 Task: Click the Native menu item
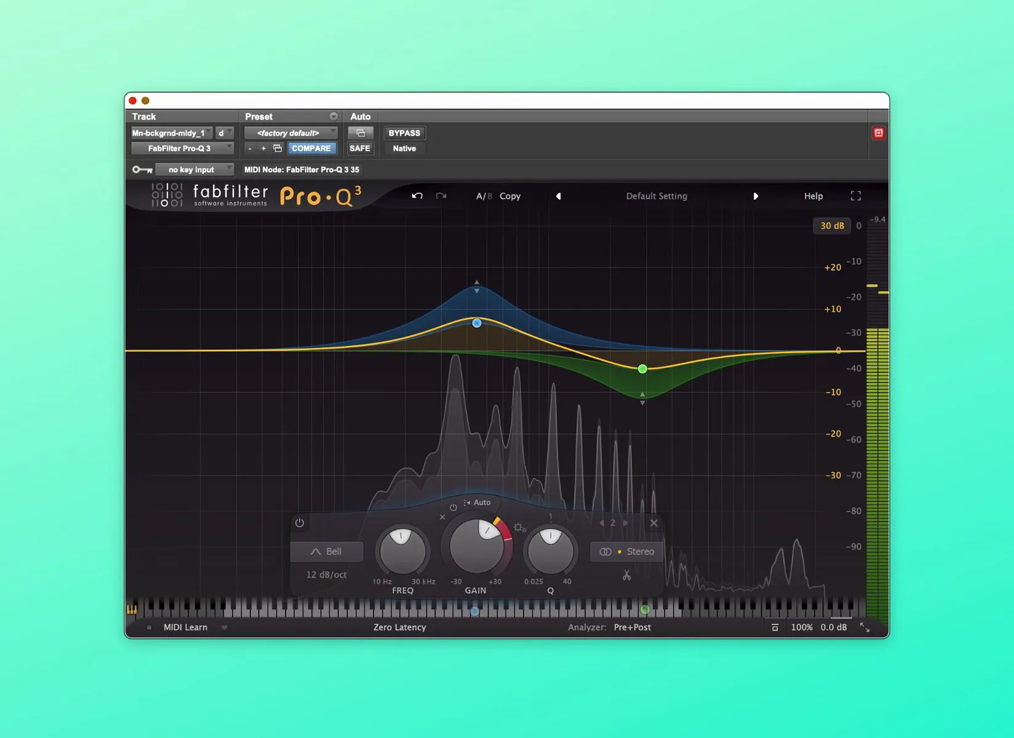[x=404, y=148]
